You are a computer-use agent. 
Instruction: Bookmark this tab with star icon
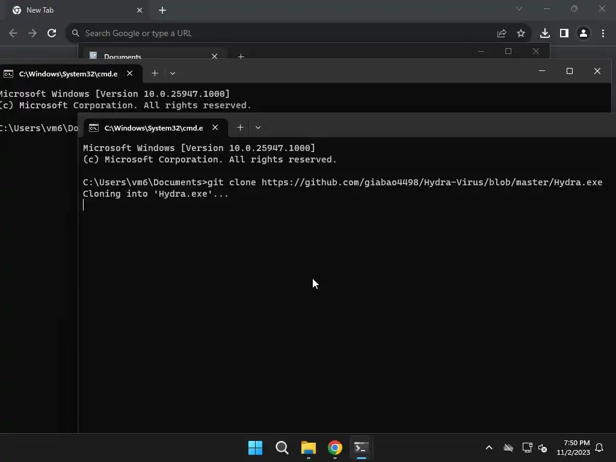coord(521,34)
